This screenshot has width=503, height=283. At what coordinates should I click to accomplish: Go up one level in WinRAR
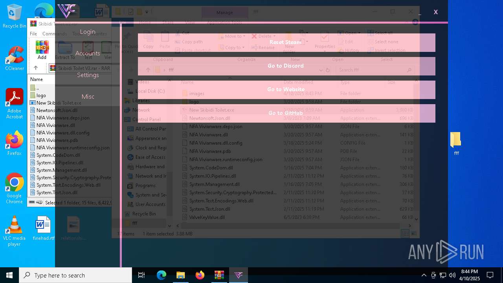point(36,68)
